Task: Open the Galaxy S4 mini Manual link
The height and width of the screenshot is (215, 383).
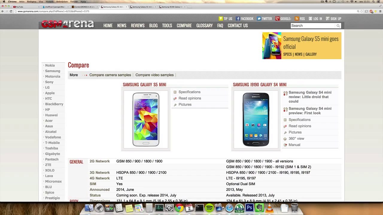Action: pyautogui.click(x=294, y=145)
